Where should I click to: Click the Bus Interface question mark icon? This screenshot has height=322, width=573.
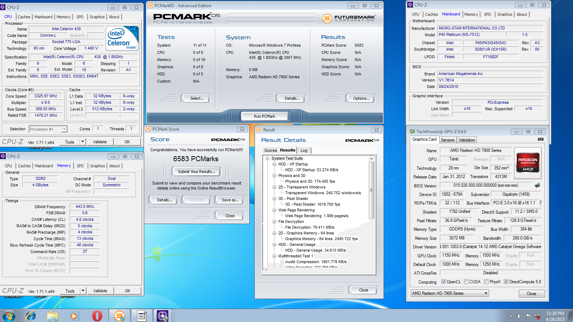(540, 203)
